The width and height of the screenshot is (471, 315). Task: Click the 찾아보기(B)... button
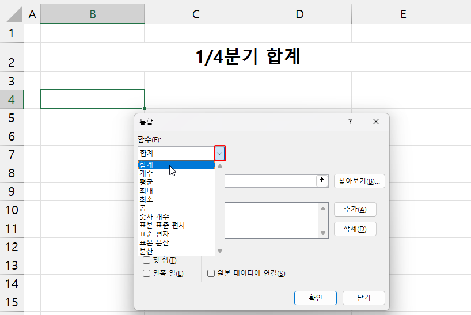point(359,181)
